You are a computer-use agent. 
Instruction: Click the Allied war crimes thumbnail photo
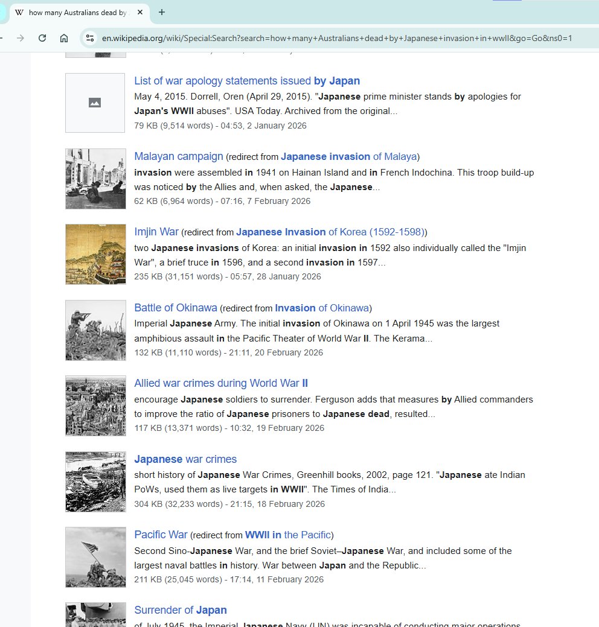[x=95, y=406]
